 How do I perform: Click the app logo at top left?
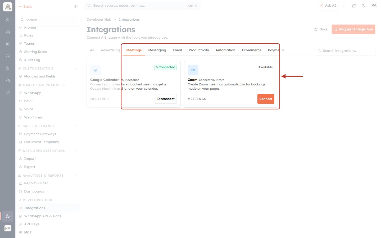8,7
